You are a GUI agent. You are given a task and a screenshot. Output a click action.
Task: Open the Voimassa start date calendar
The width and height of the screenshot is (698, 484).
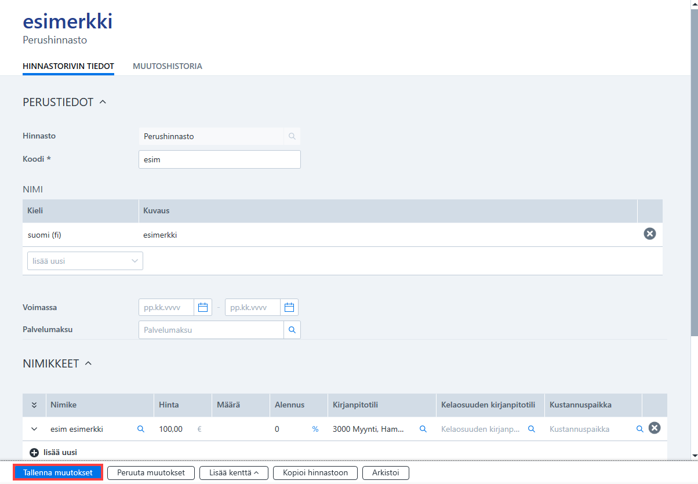click(x=203, y=307)
